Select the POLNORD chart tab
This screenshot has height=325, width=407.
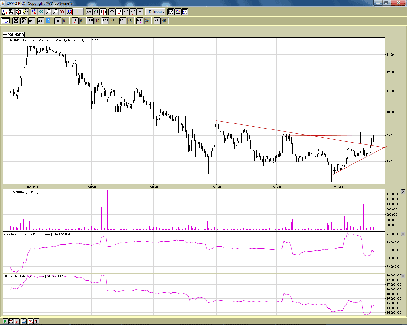click(x=14, y=35)
